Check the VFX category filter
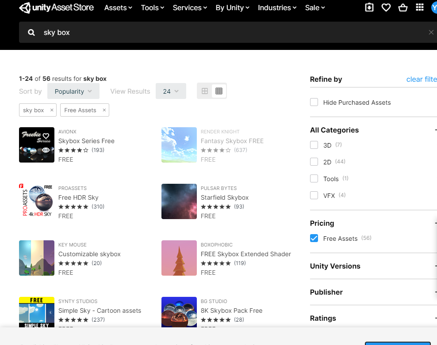Screen dimensions: 437x345 point(314,195)
